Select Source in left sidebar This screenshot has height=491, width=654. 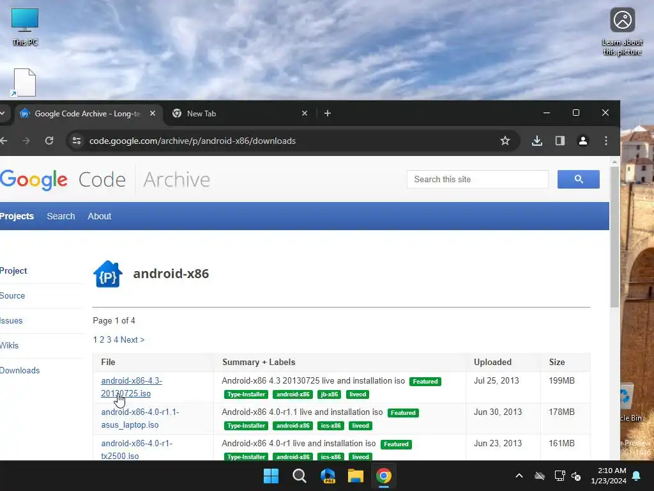[12, 295]
